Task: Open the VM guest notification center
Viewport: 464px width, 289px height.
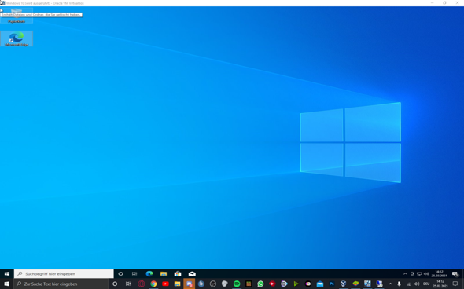Action: coord(455,273)
